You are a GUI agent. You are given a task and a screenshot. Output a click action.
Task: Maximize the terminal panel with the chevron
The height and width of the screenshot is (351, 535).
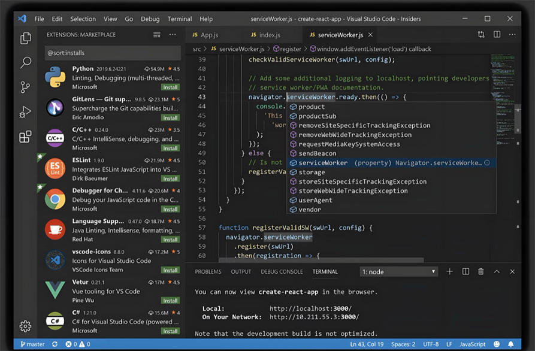coord(497,271)
